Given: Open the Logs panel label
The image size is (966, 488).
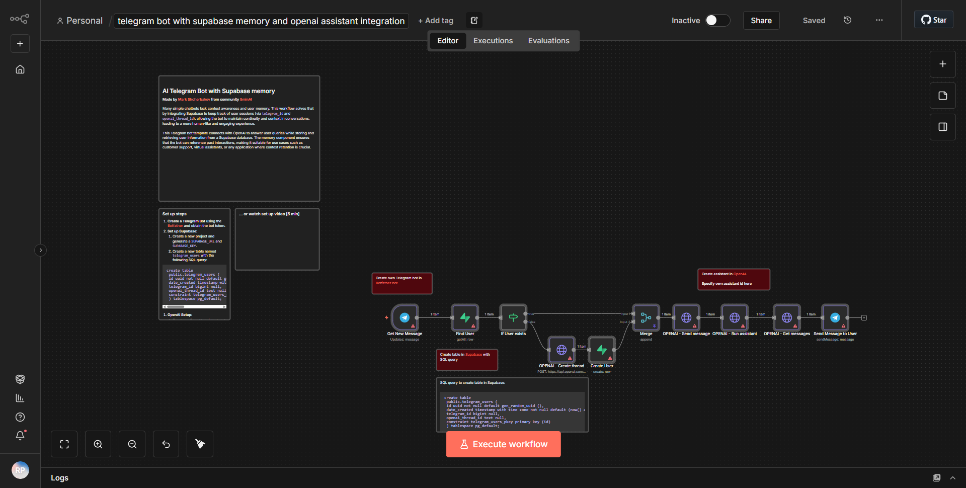Looking at the screenshot, I should tap(60, 478).
